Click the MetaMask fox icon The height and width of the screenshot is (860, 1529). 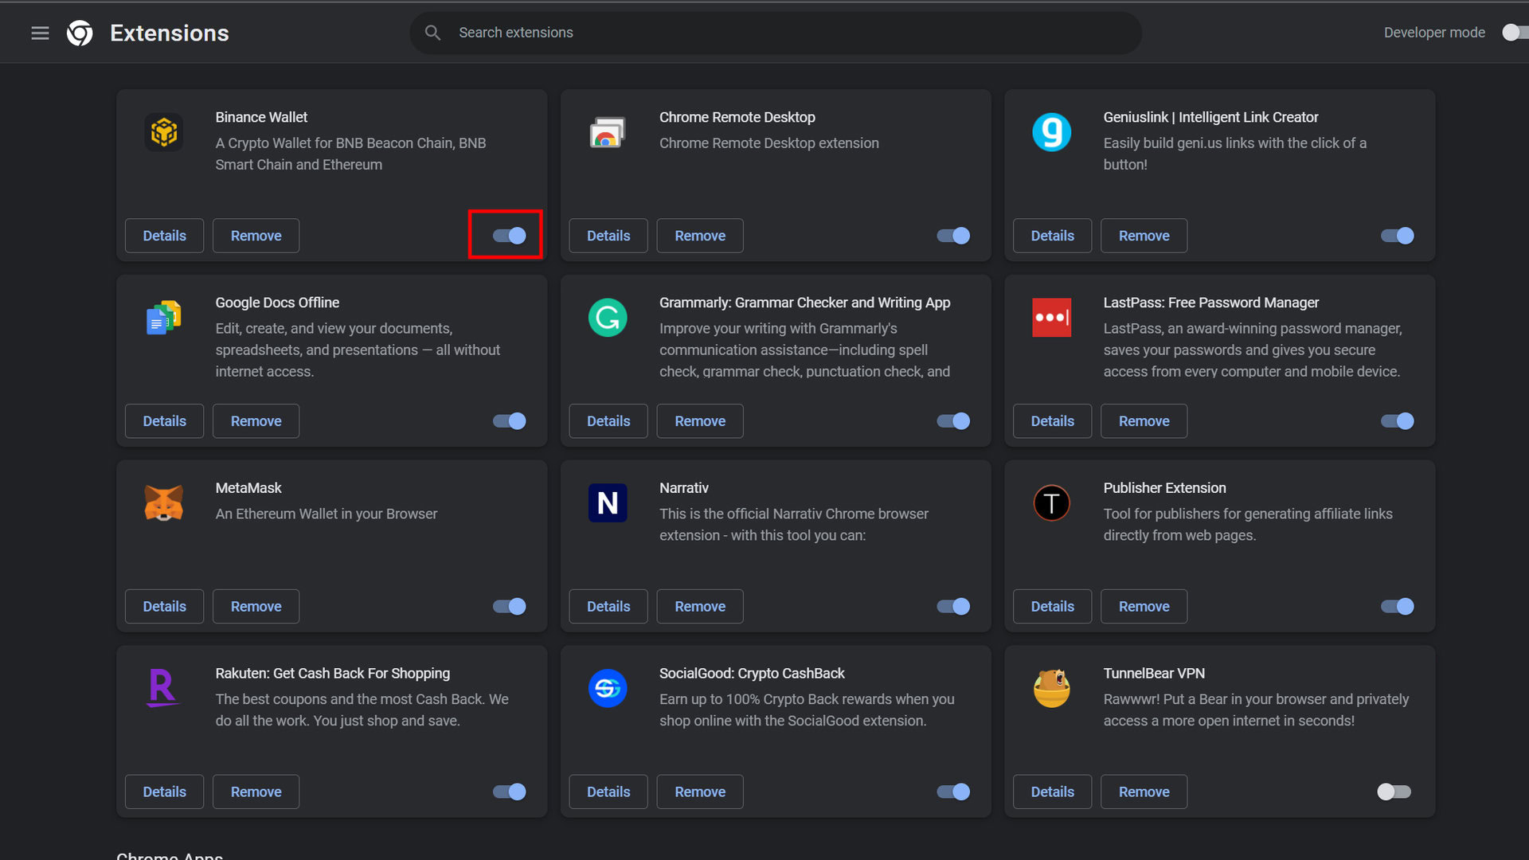click(x=164, y=503)
